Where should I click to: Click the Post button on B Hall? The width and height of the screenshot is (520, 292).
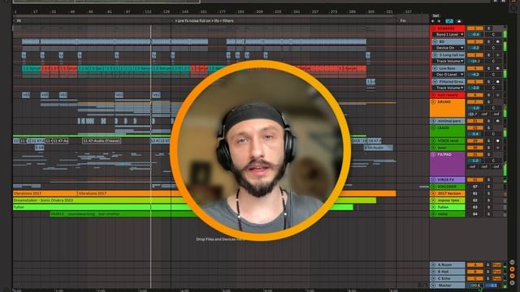click(496, 272)
